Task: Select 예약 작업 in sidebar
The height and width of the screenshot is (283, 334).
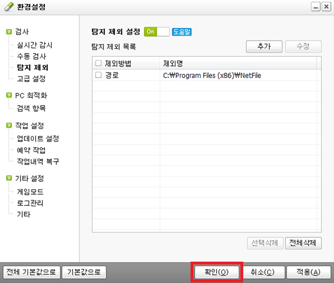Action: [x=31, y=150]
